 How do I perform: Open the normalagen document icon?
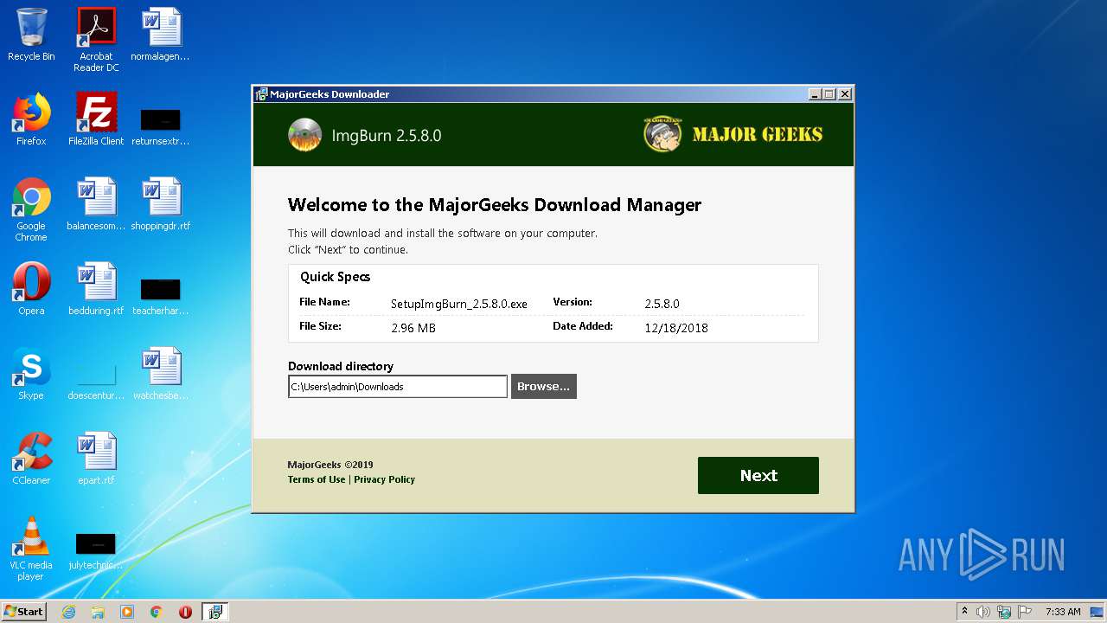click(160, 35)
